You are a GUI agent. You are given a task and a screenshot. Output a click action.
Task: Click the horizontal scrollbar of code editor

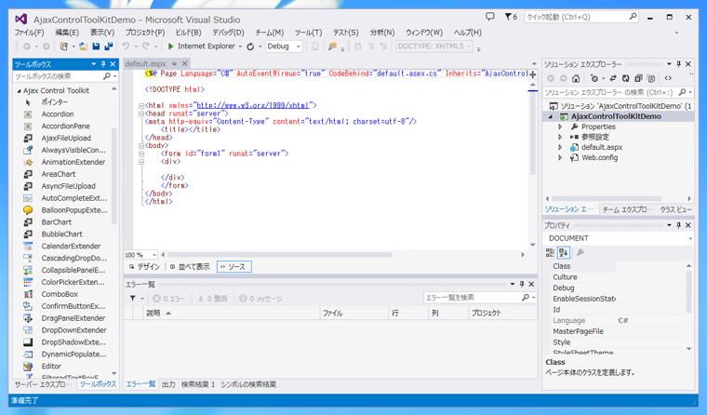coord(280,255)
